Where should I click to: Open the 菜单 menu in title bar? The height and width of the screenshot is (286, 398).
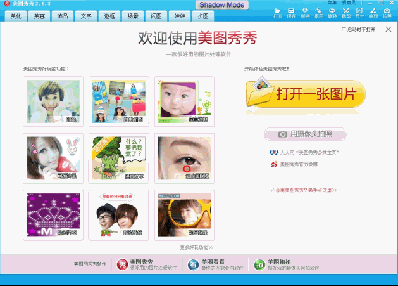(332, 3)
